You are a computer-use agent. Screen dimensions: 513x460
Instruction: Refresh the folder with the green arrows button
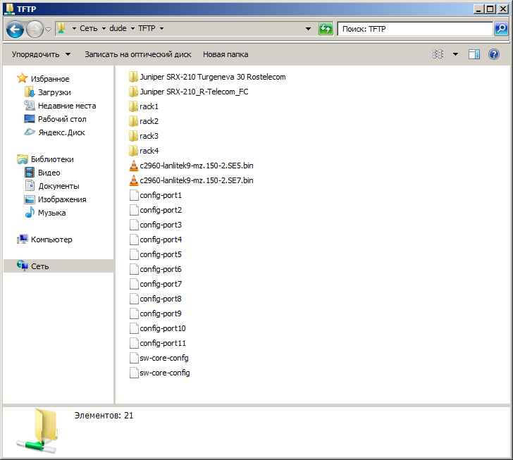coord(326,29)
